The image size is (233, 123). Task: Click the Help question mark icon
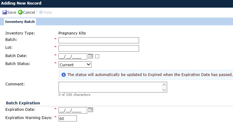(41, 13)
